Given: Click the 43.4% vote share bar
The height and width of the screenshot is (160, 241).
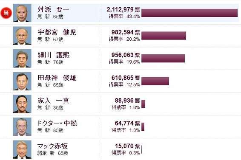Looking at the screenshot, I should [189, 13].
